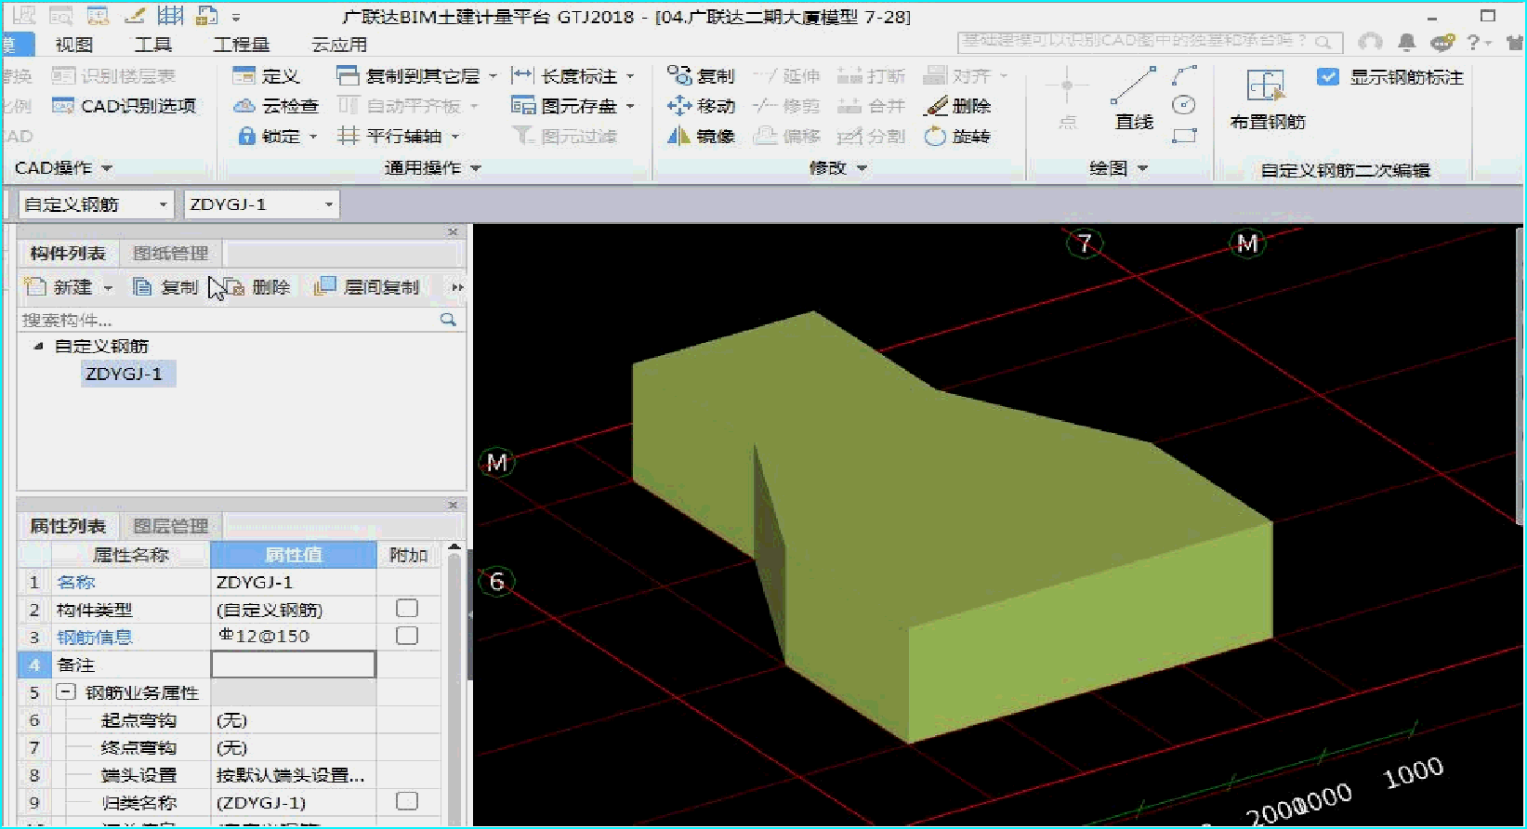Toggle 附加 checkbox for 归类名称
Screen dimensions: 1527x829
click(407, 801)
